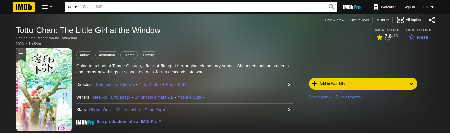Focus the Search IMDb field
Viewport: 450px width, 134px height.
pyautogui.click(x=204, y=7)
